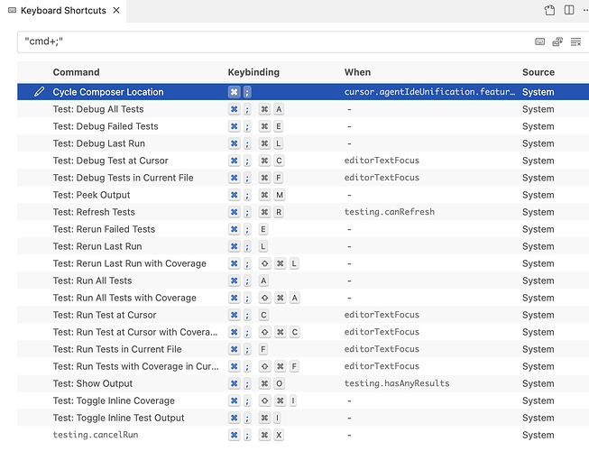Image resolution: width=589 pixels, height=451 pixels.
Task: Select the Test: Debug All Tests row
Action: tap(97, 109)
